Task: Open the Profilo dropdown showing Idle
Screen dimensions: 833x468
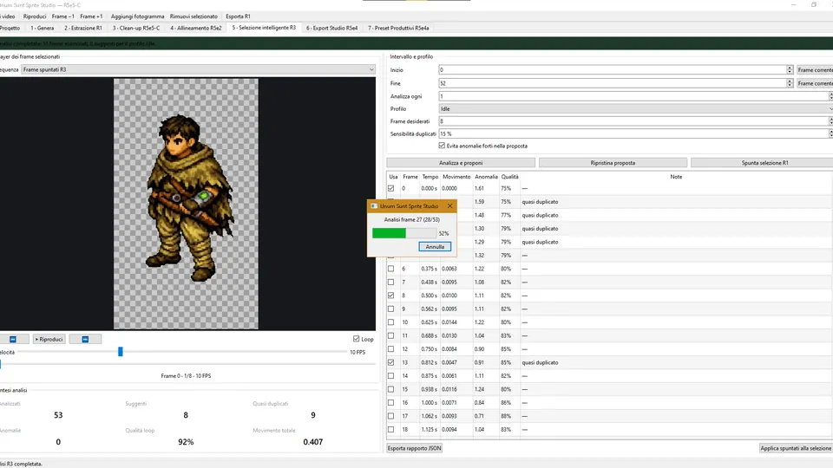Action: point(635,109)
